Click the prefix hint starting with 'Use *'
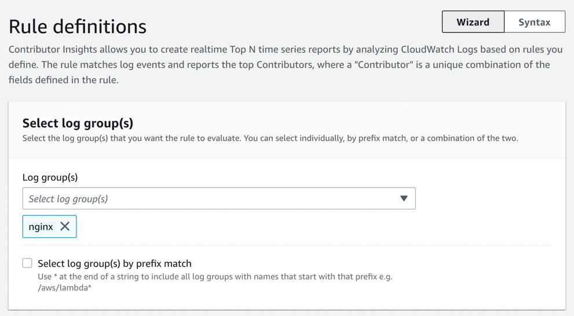 (214, 277)
